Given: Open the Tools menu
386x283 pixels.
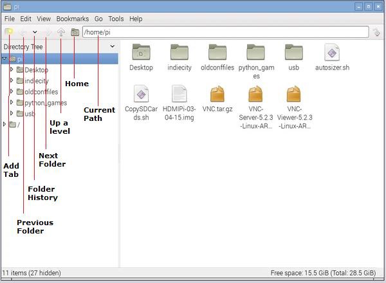Looking at the screenshot, I should click(116, 19).
